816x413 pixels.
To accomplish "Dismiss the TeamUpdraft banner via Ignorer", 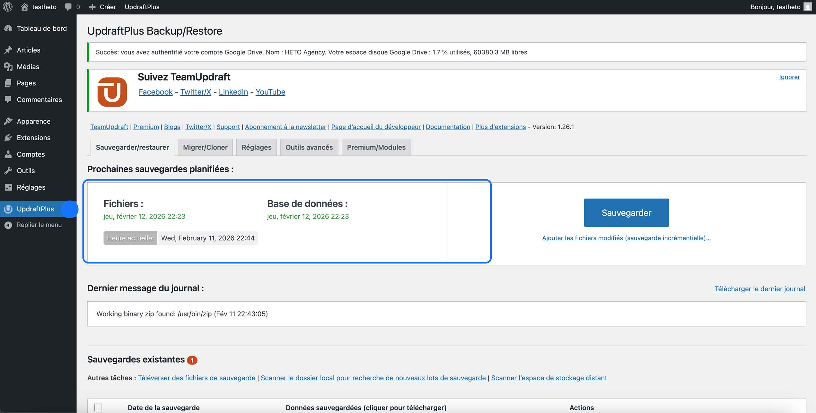I will 789,77.
